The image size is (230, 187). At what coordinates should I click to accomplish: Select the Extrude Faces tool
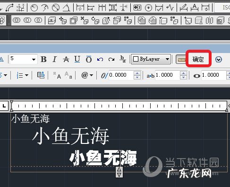click(52, 20)
